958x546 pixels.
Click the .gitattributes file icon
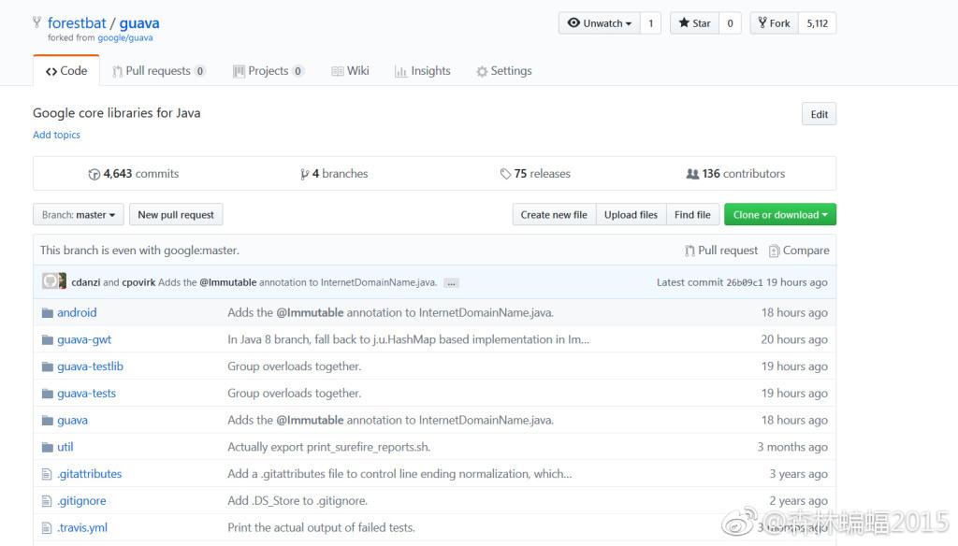47,474
